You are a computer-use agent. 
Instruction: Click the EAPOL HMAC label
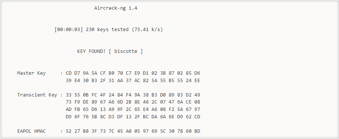(31, 131)
